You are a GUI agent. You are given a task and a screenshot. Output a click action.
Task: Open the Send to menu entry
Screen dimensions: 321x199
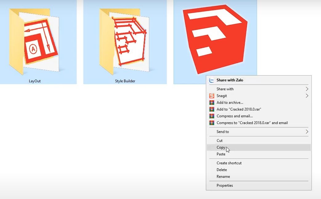(x=259, y=131)
